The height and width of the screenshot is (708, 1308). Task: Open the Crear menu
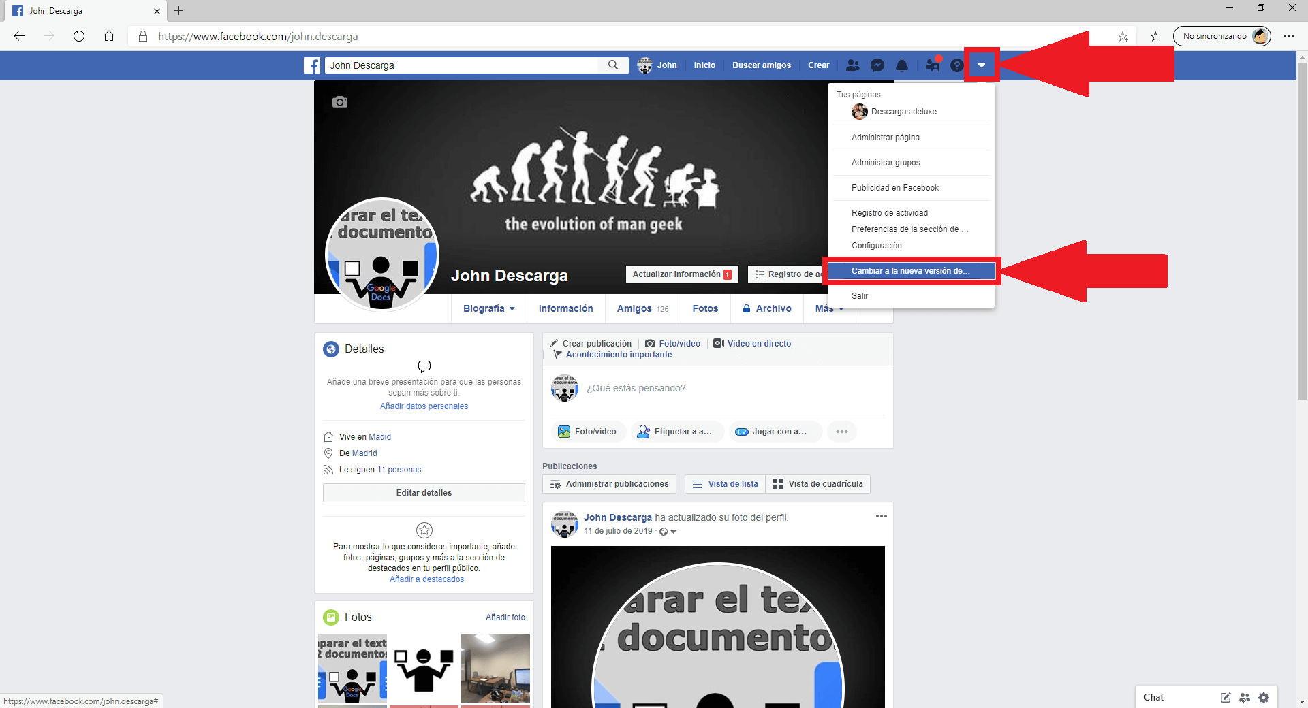[x=819, y=65]
